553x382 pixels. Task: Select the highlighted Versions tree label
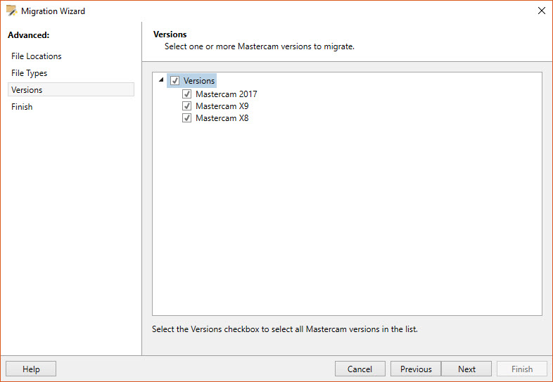199,81
